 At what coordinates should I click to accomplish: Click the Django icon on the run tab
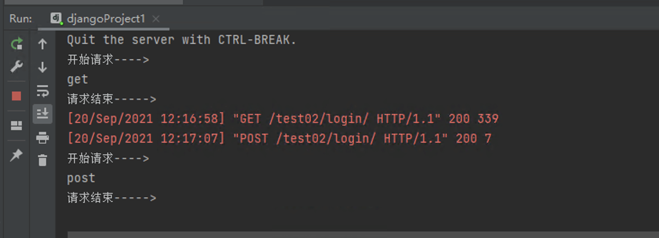click(x=56, y=18)
